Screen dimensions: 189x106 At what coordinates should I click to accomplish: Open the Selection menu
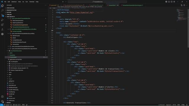click(x=14, y=2)
